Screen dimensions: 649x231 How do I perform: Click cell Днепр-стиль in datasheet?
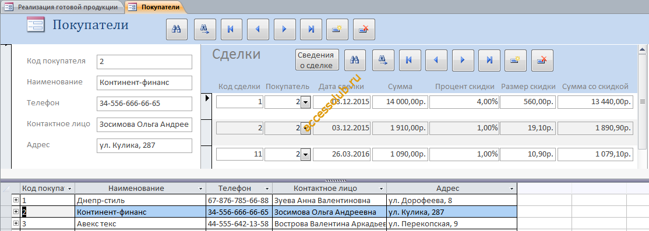(140, 200)
